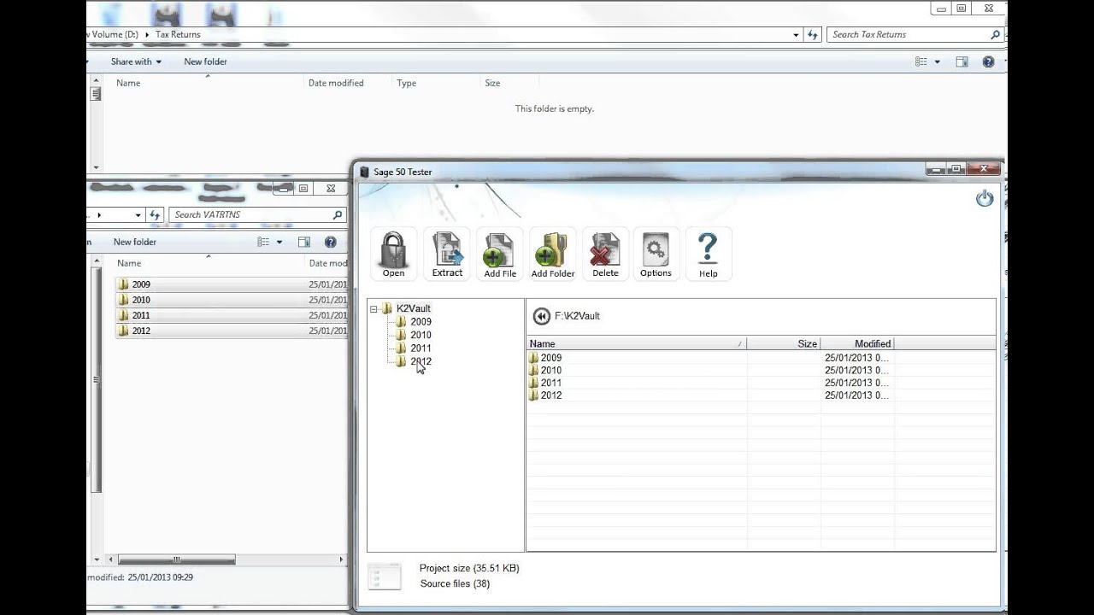Image resolution: width=1094 pixels, height=615 pixels.
Task: Go back using the arrow beside F:\K2Vault
Action: 541,316
